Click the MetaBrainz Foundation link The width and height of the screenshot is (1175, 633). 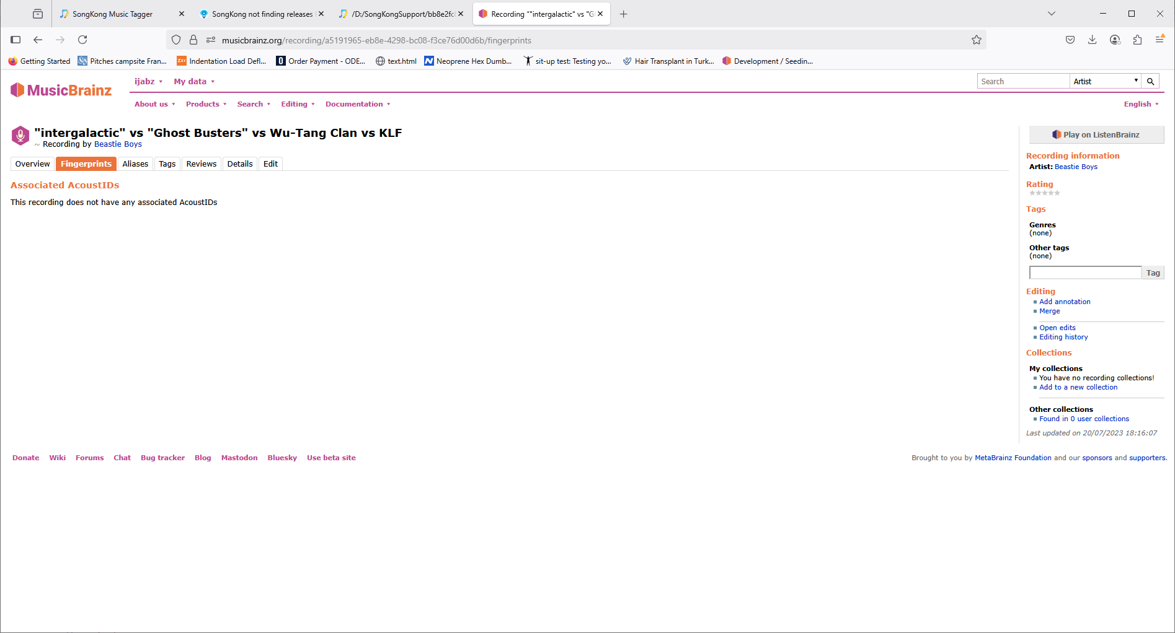1013,458
